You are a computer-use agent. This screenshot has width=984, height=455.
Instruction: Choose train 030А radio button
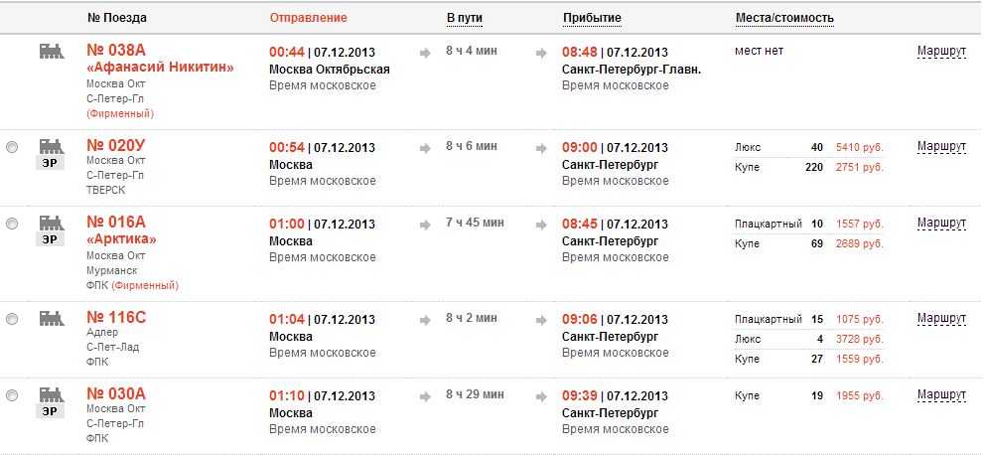click(12, 395)
